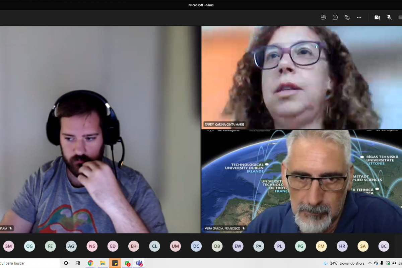Turn the camera on
The height and width of the screenshot is (268, 402).
click(x=377, y=17)
